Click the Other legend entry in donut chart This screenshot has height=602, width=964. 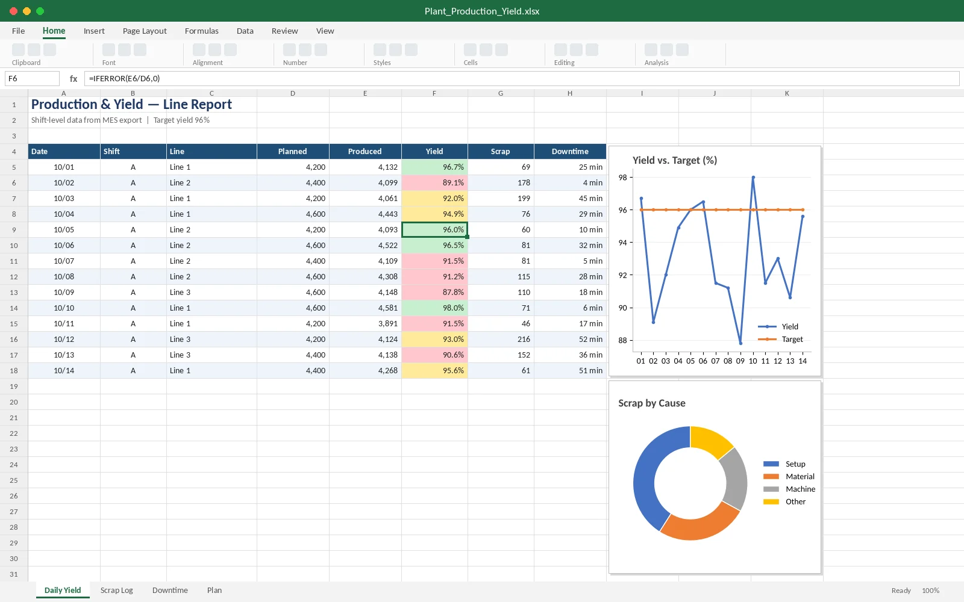click(x=784, y=502)
